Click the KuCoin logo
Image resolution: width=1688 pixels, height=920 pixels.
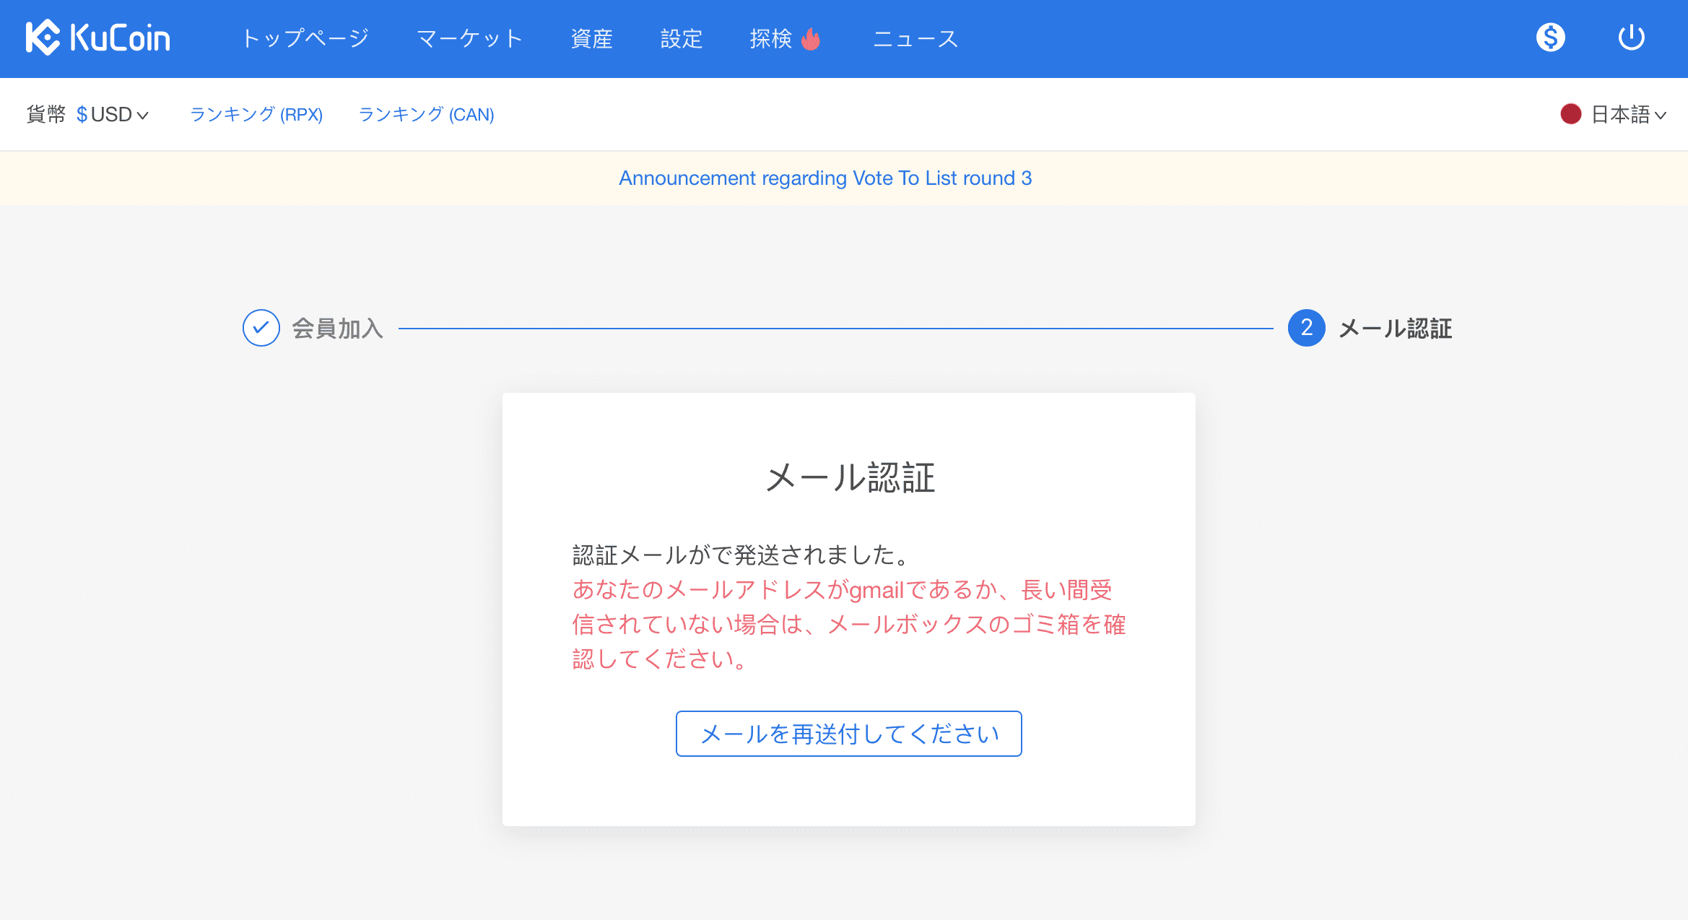coord(98,38)
